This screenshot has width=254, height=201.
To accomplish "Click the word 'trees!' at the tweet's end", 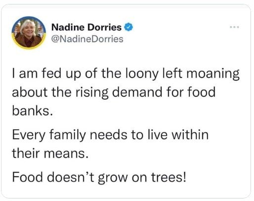I will (x=169, y=178).
